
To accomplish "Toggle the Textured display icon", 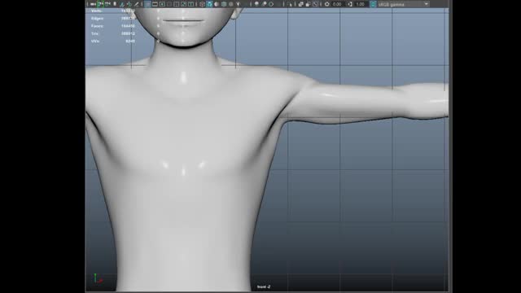I will pos(230,4).
